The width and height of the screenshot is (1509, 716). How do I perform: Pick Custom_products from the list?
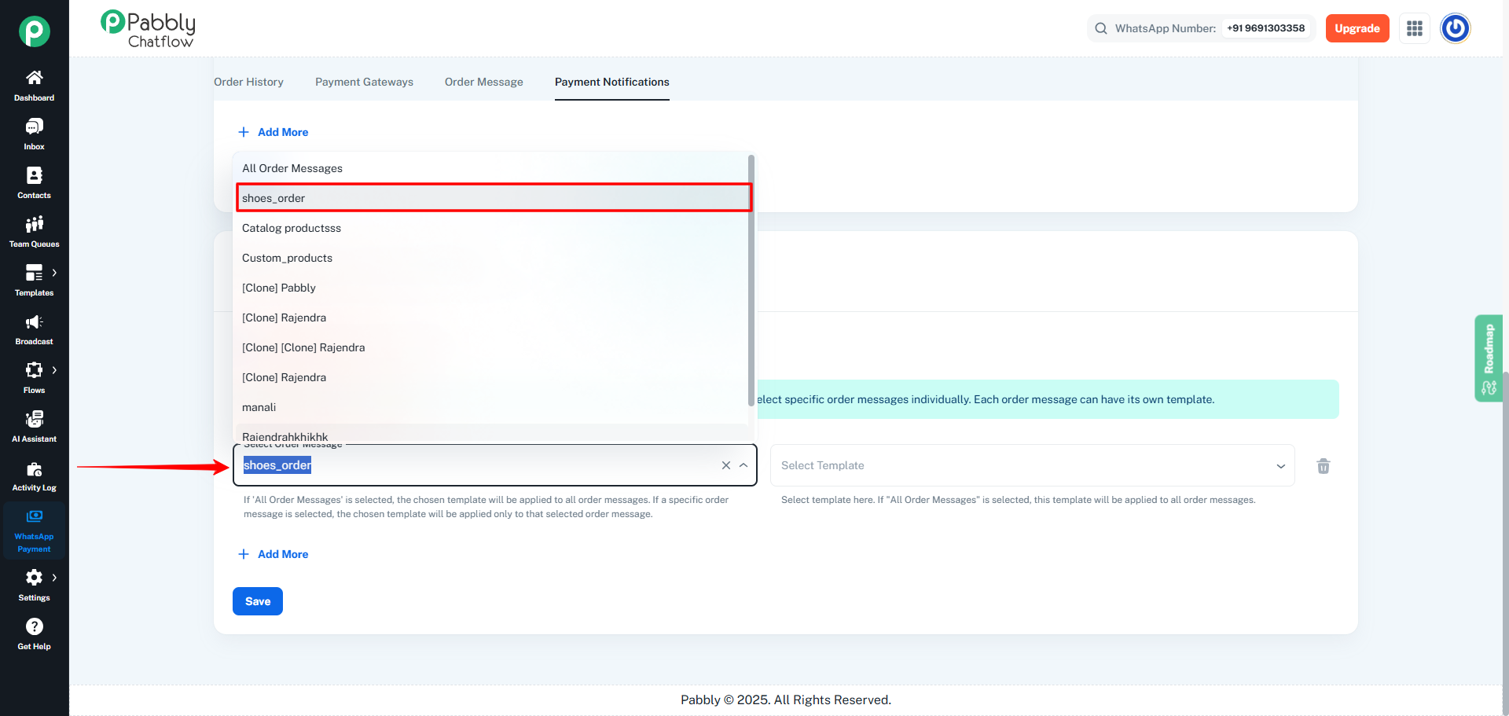(x=491, y=258)
